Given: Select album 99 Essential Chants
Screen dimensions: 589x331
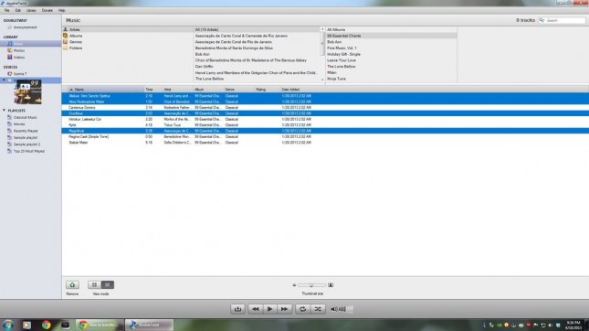Looking at the screenshot, I should pos(343,36).
